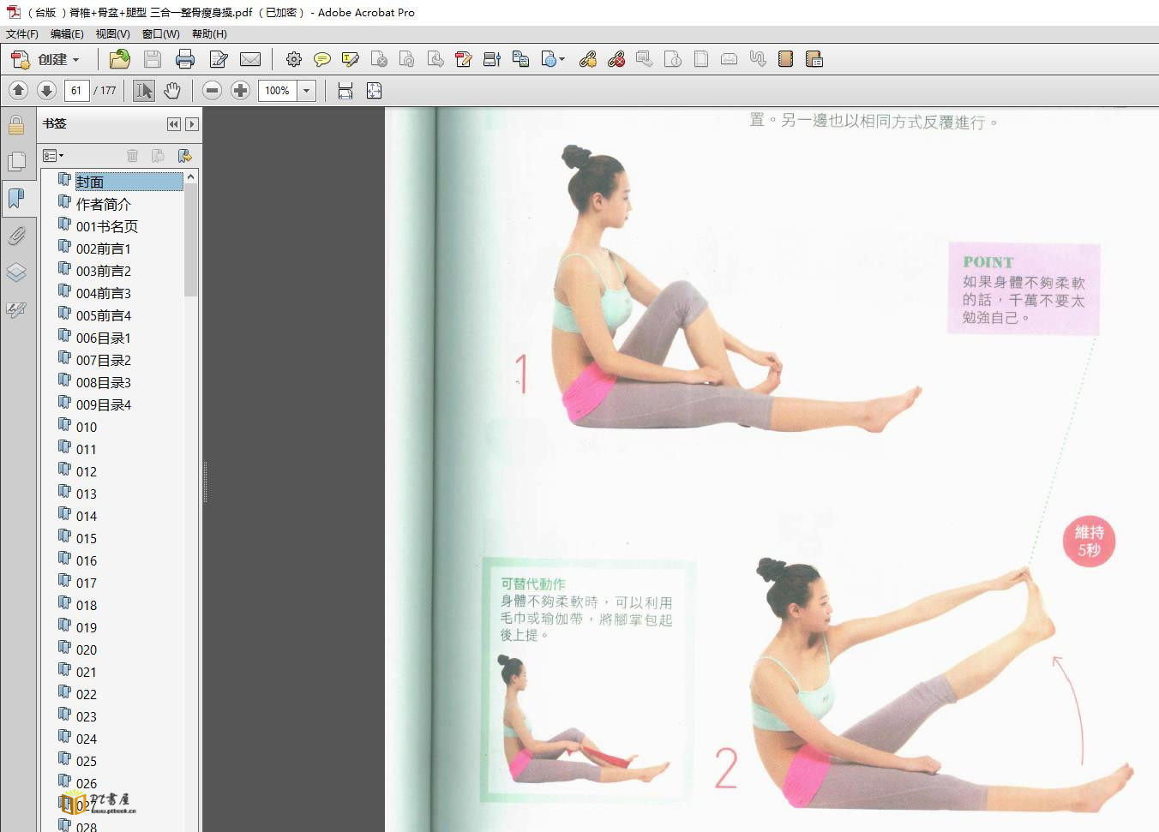Select the 001书名页 bookmark
1159x832 pixels.
(x=107, y=226)
